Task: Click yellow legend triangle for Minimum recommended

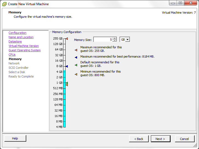Action: (x=76, y=74)
